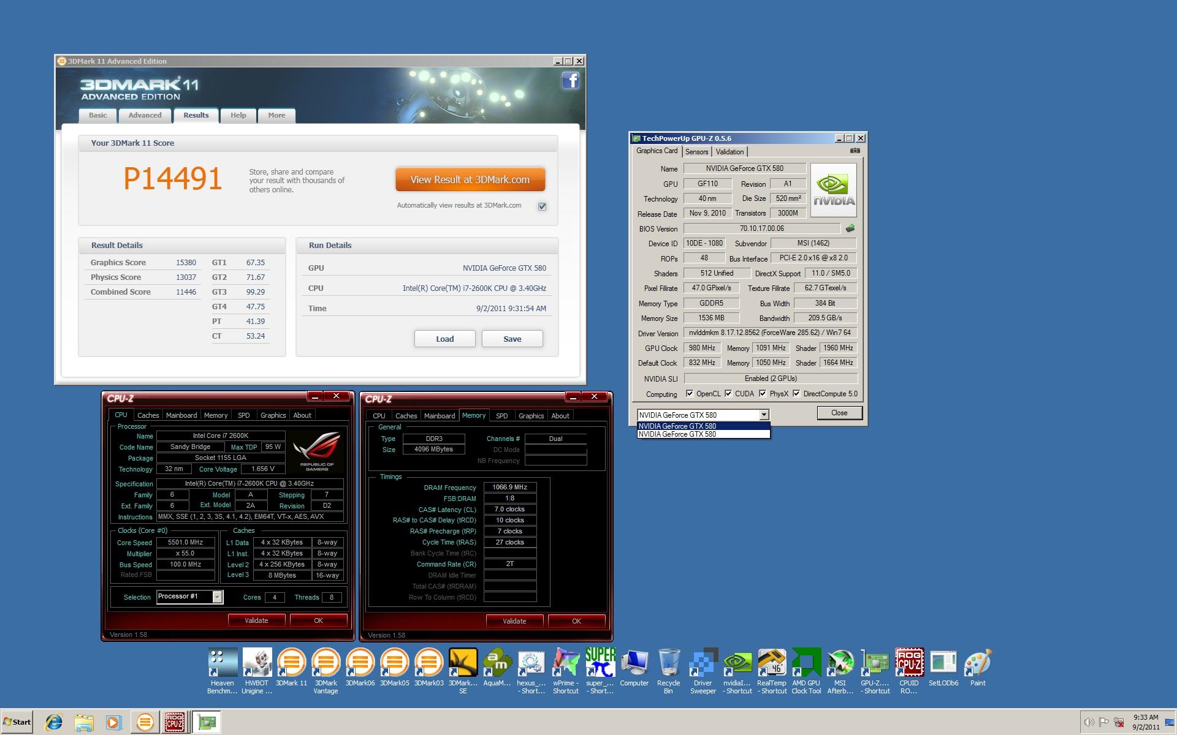Toggle the CUDA checkbox in GPU-Z
The width and height of the screenshot is (1177, 735).
click(728, 394)
